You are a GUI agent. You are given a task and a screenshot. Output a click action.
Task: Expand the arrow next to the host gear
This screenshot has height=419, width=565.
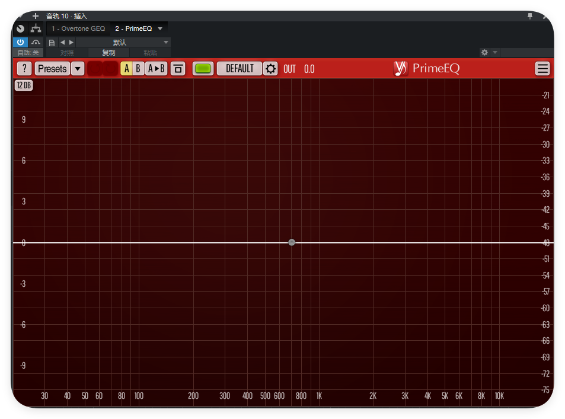[x=495, y=53]
